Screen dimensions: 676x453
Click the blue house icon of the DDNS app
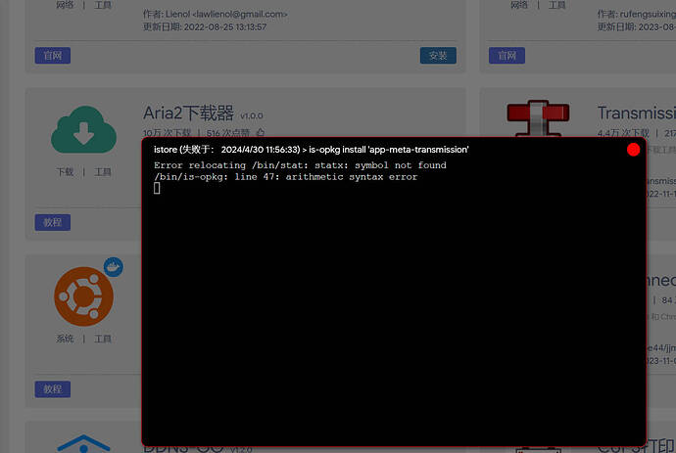point(83,444)
